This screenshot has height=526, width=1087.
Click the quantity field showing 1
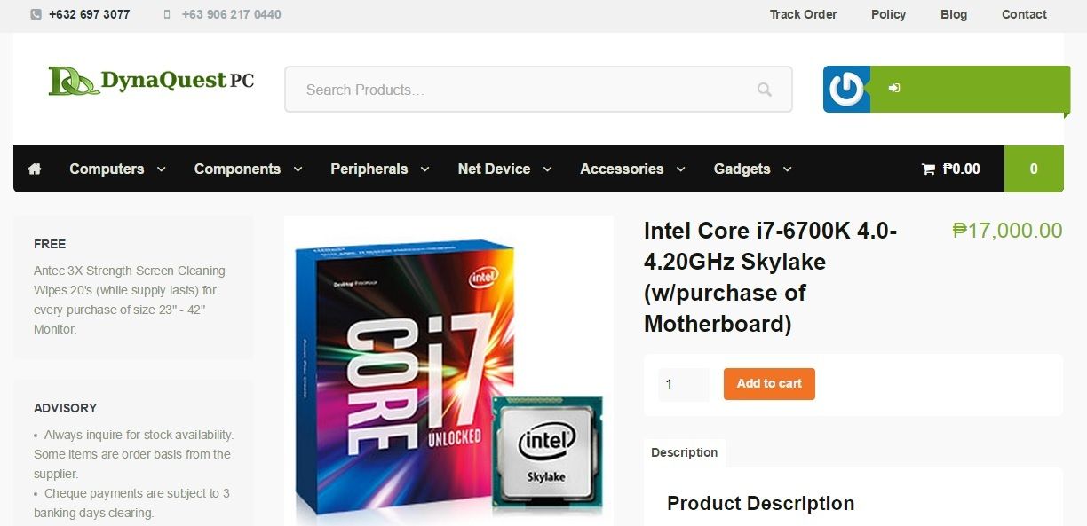[x=683, y=385]
